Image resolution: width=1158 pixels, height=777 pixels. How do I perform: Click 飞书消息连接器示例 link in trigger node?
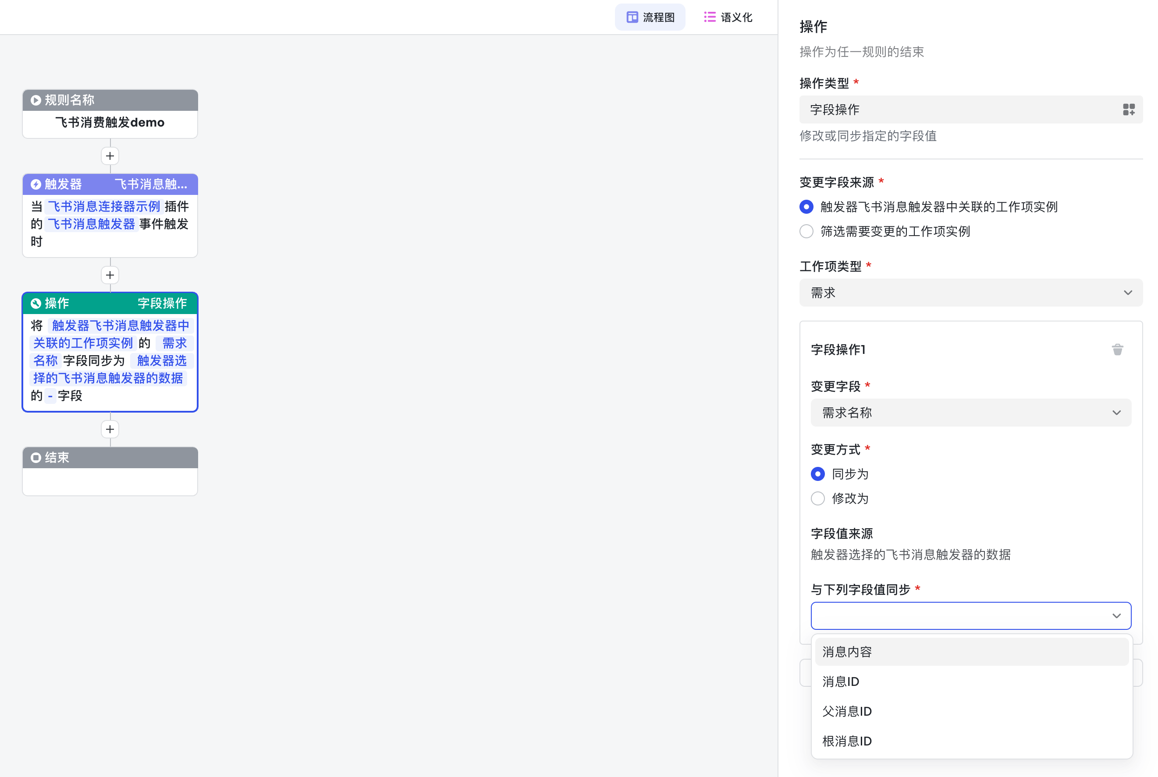point(103,207)
